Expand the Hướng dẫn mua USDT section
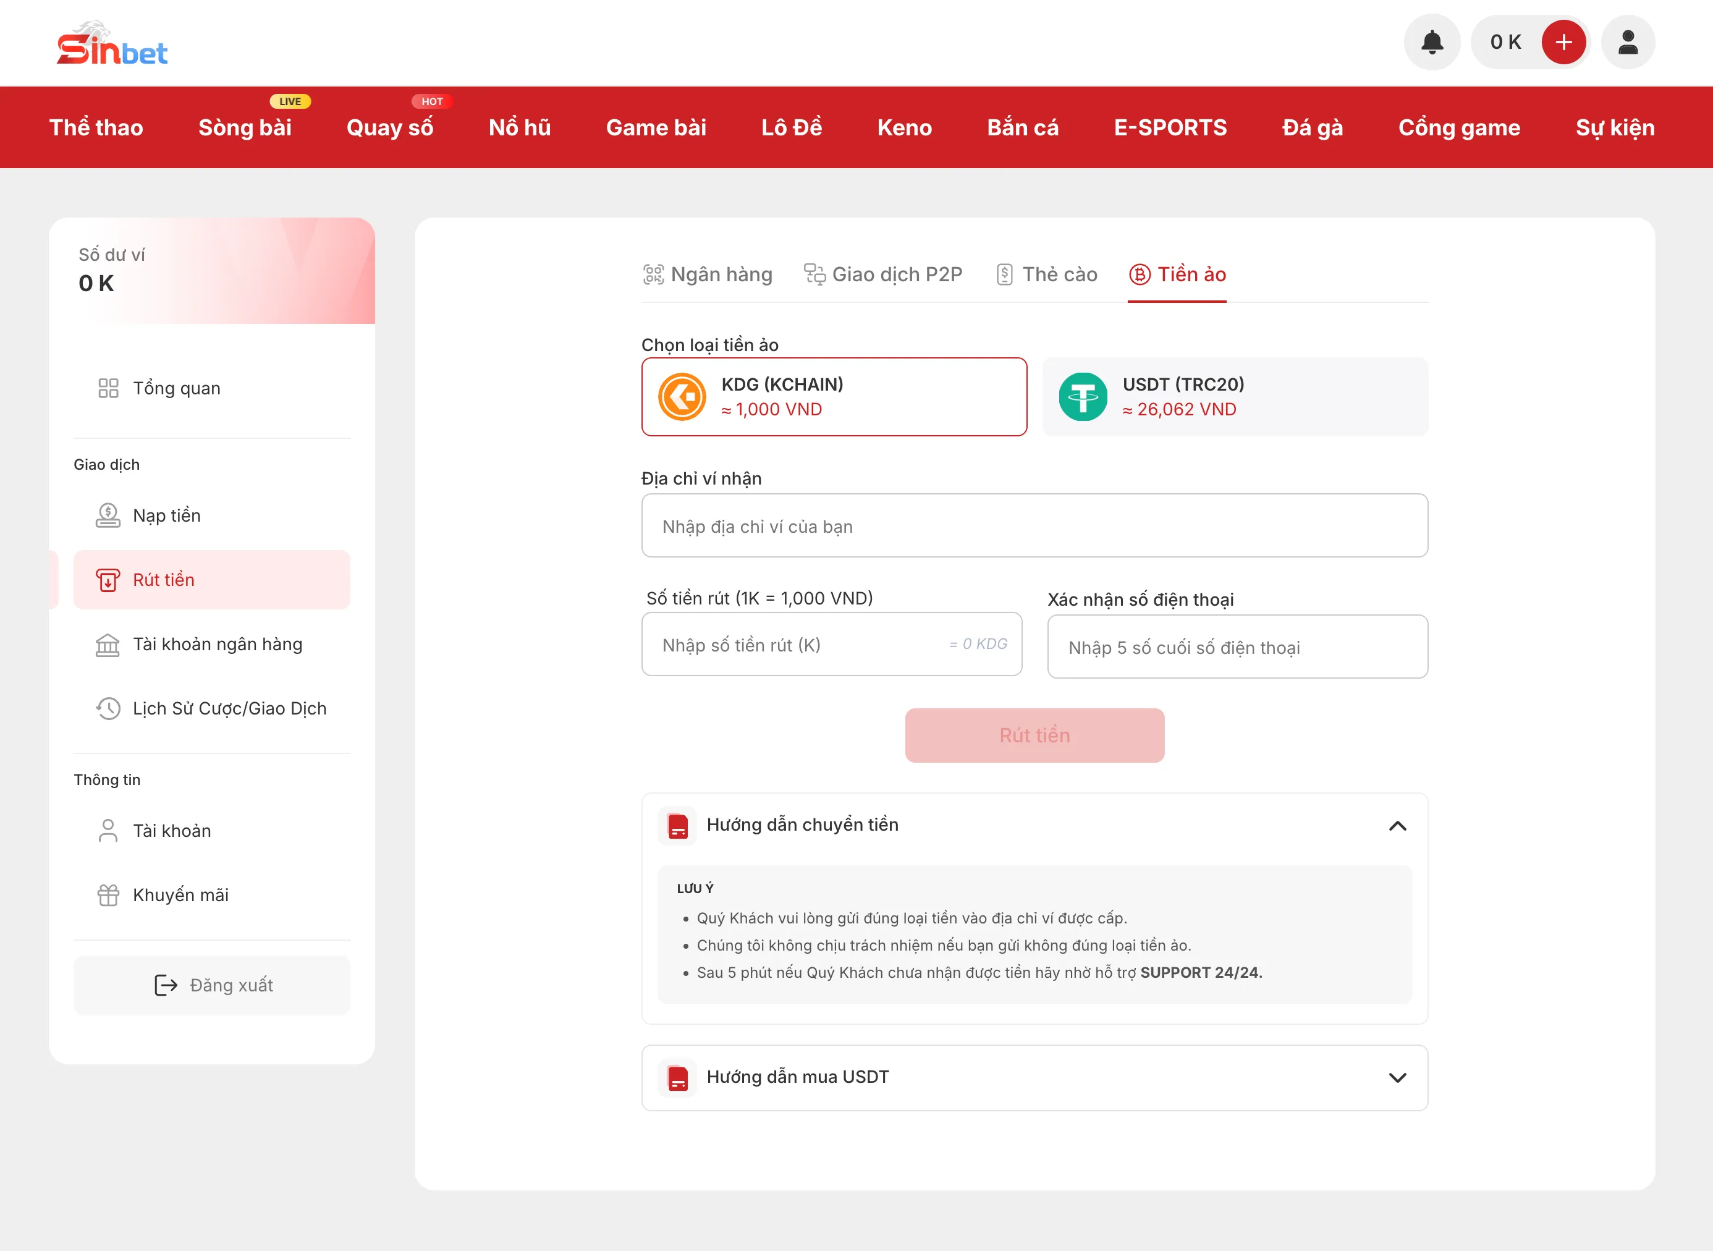 (1397, 1077)
